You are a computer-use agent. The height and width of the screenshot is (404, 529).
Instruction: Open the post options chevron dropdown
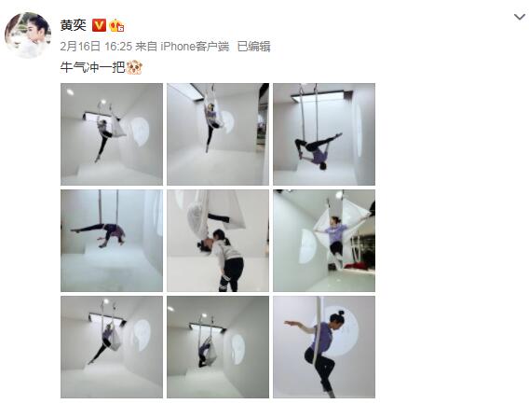(x=520, y=17)
